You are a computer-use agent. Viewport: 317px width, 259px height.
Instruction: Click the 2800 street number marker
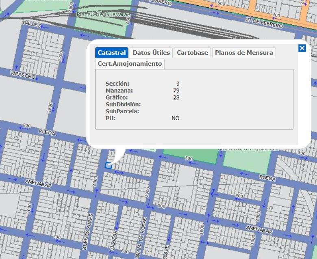50,108
